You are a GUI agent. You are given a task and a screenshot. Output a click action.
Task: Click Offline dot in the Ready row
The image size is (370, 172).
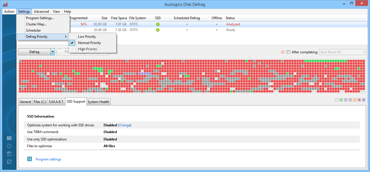click(217, 30)
